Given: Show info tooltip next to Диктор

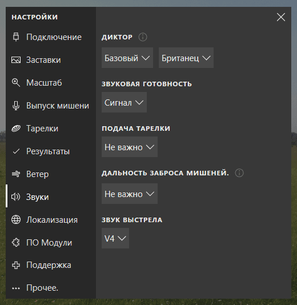Looking at the screenshot, I should click(x=143, y=37).
